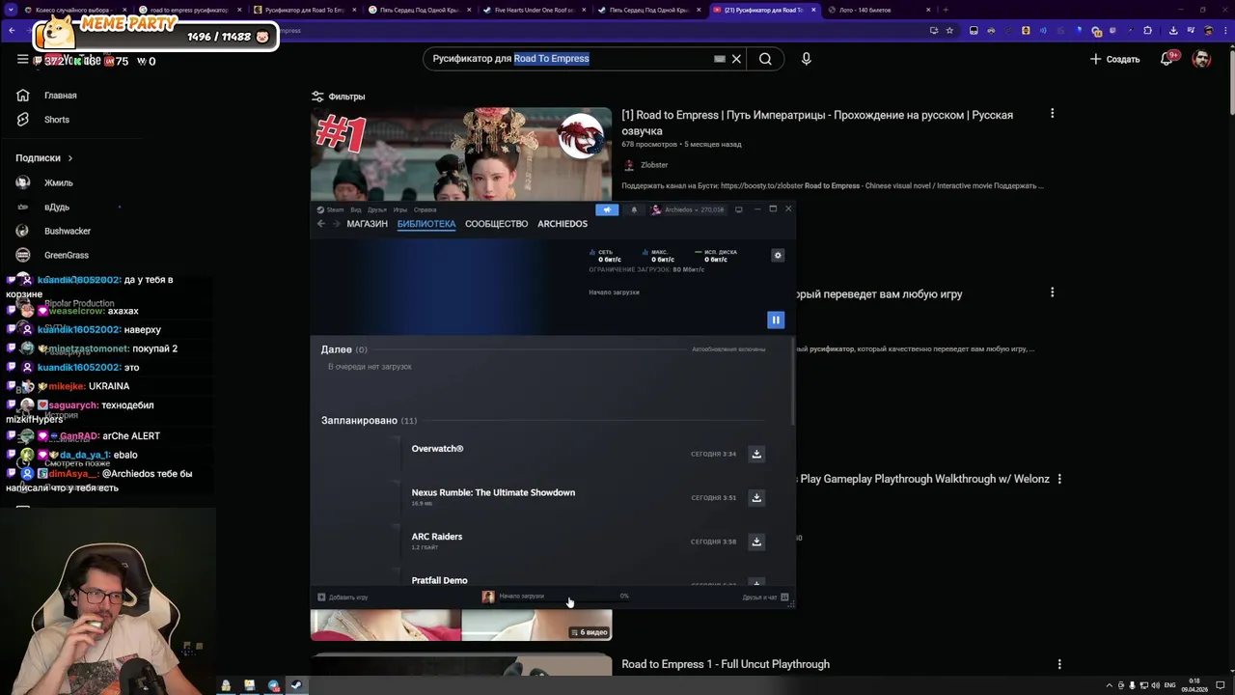Open Steam download settings gear
The image size is (1235, 695).
pos(778,255)
